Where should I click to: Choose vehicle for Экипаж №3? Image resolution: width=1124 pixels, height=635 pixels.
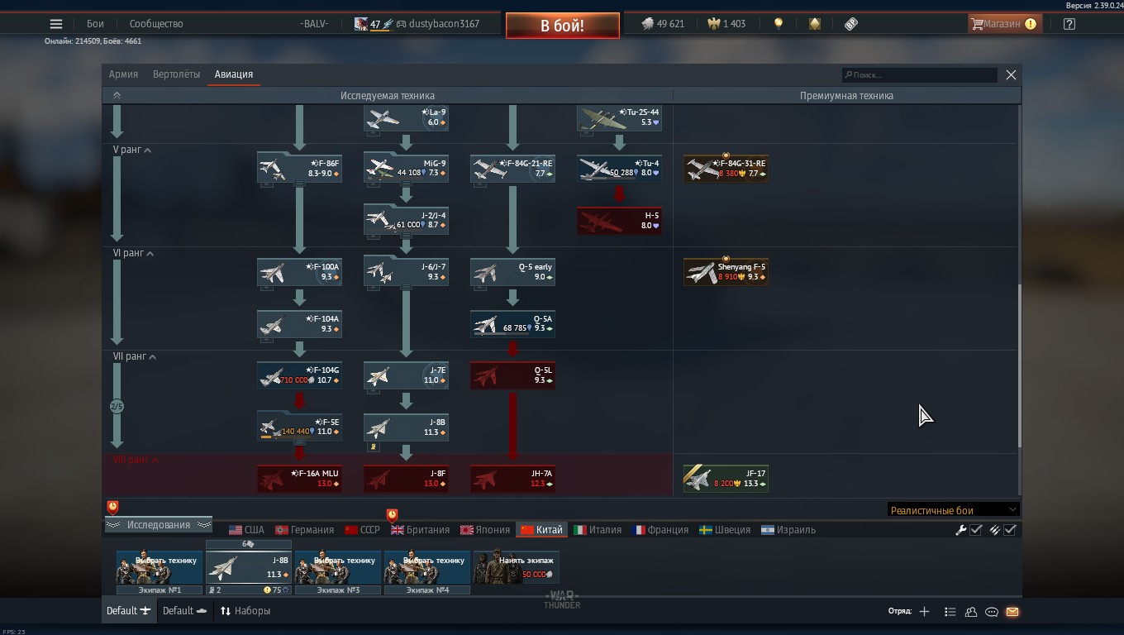(338, 568)
